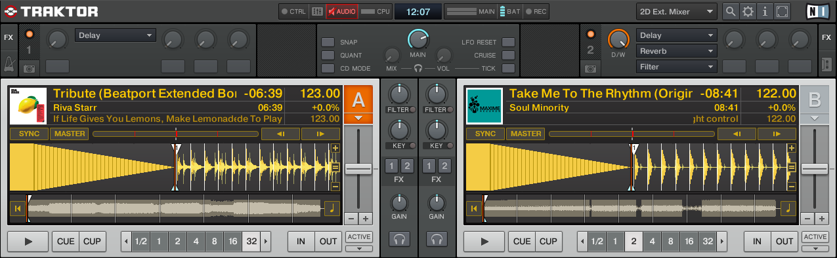
Task: Expand Deck A letter dropdown arrow
Action: tap(358, 119)
